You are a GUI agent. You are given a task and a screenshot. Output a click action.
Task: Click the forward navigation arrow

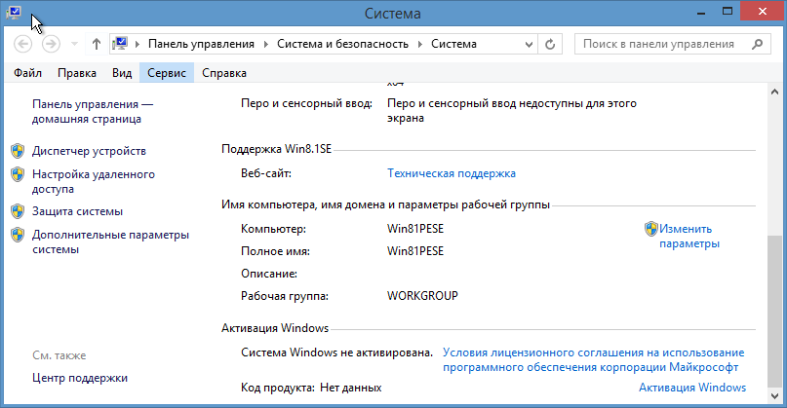point(51,44)
